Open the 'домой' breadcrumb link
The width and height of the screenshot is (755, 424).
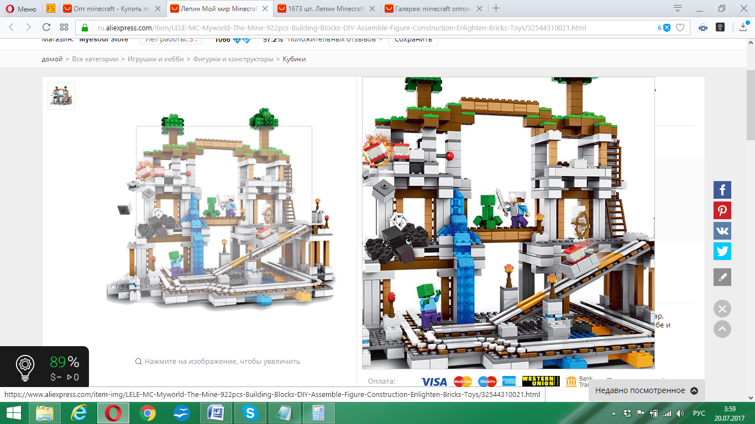pyautogui.click(x=53, y=59)
